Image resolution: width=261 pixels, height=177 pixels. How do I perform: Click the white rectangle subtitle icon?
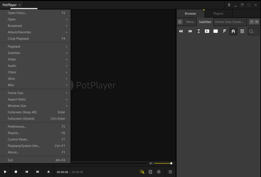(x=216, y=31)
